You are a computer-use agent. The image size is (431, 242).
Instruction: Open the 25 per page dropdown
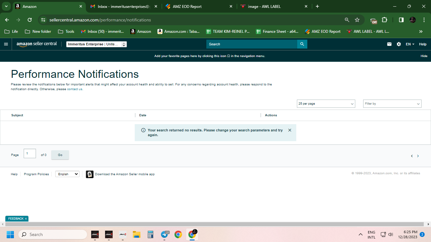[x=326, y=104]
